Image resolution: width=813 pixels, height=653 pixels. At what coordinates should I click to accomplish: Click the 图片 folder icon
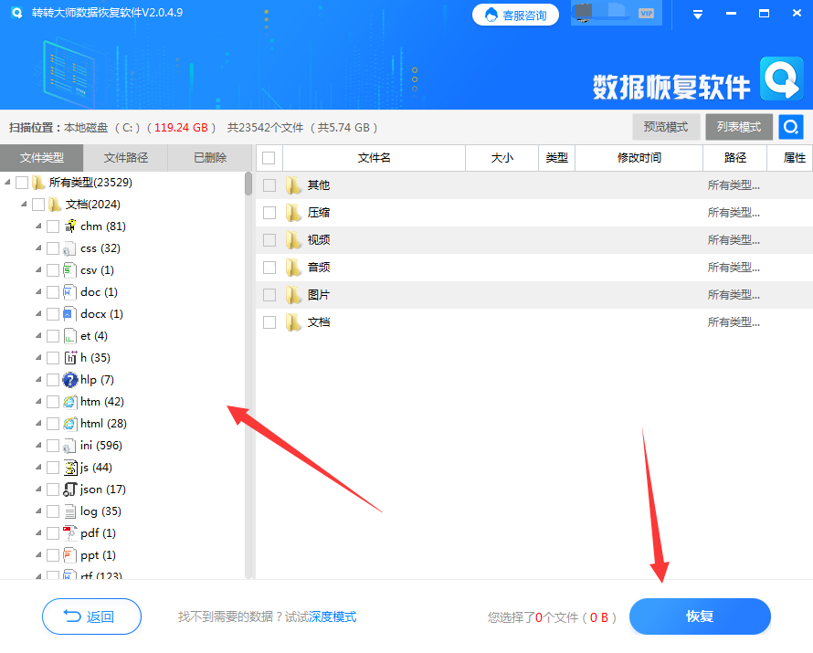[x=293, y=294]
